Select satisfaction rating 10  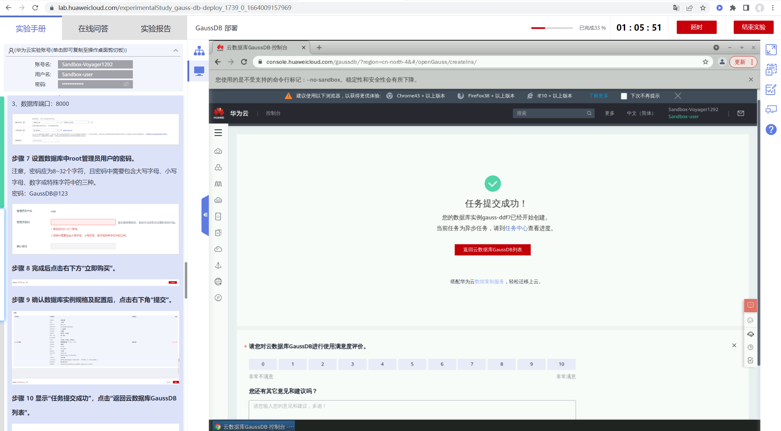[561, 364]
